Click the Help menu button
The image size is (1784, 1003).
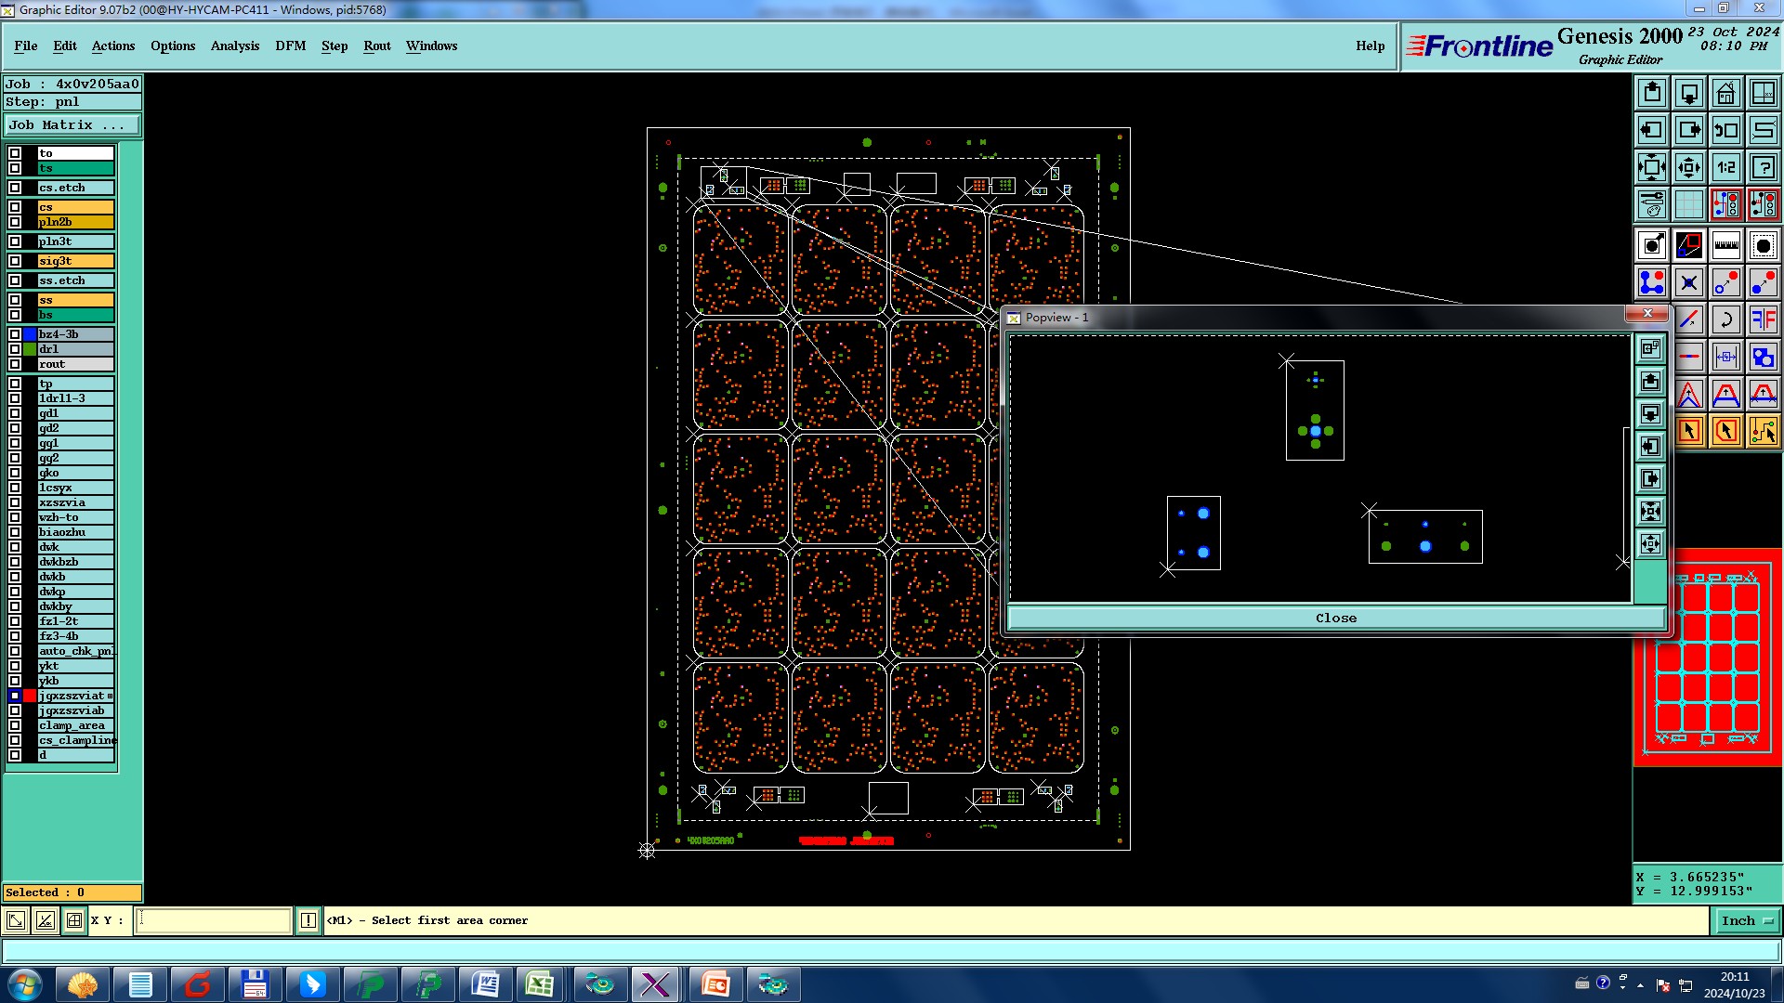pyautogui.click(x=1370, y=46)
